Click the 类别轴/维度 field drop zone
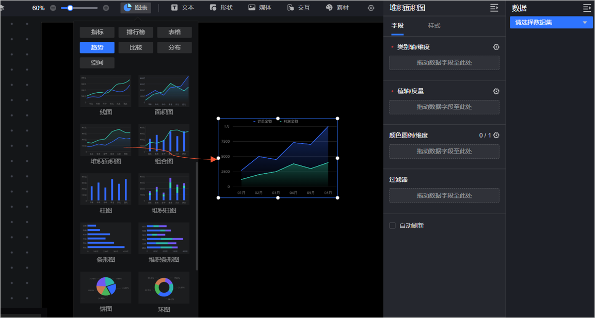Image resolution: width=595 pixels, height=318 pixels. pyautogui.click(x=444, y=63)
